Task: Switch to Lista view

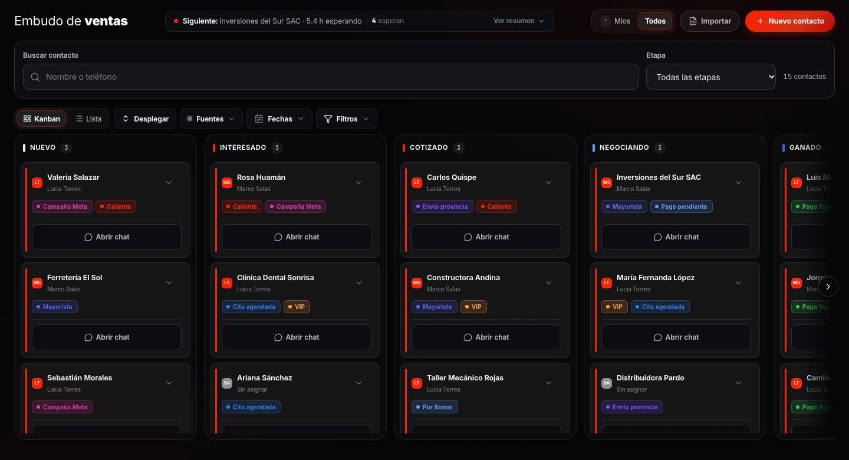Action: [88, 119]
